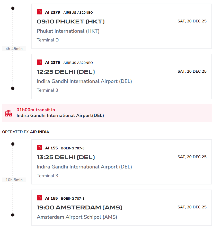Click the Phuket International (HKT) airport name
This screenshot has height=229, width=214.
click(x=68, y=31)
